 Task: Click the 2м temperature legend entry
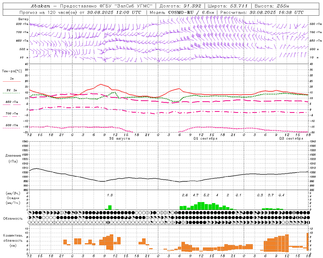[x=12, y=79]
